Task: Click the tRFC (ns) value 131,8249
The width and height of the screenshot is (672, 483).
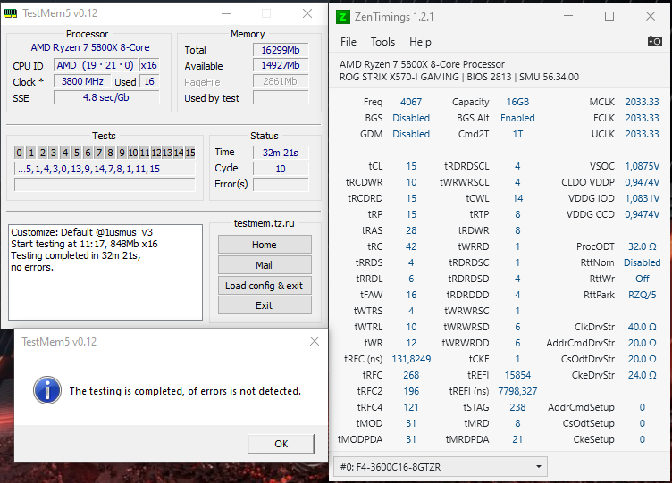Action: pyautogui.click(x=411, y=359)
